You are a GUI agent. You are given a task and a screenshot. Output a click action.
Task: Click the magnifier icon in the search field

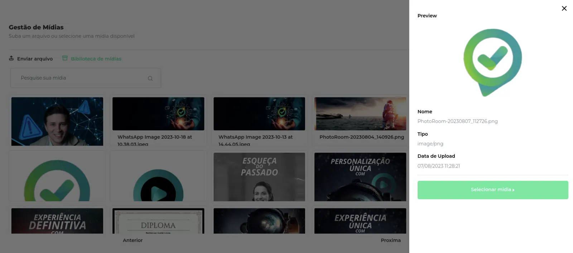[x=150, y=78]
